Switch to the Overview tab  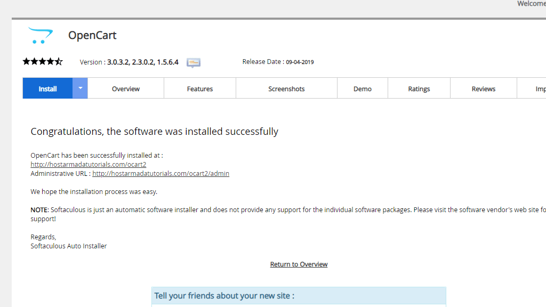(x=126, y=89)
